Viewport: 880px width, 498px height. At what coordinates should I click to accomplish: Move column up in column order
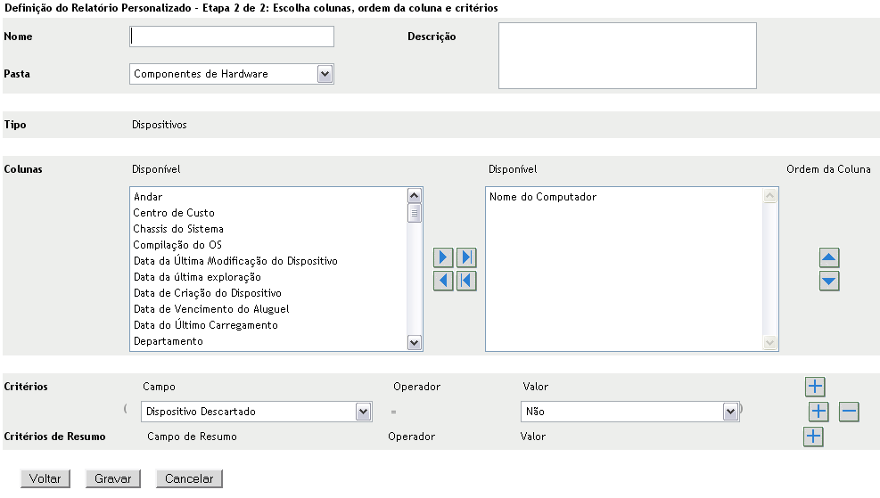pyautogui.click(x=829, y=258)
